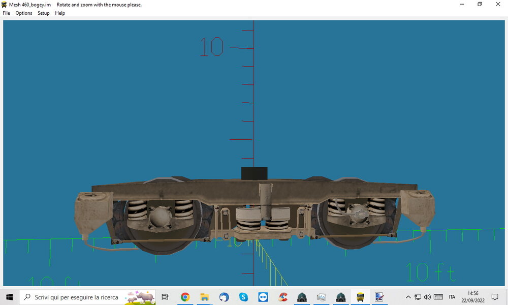Open the File menu
The width and height of the screenshot is (508, 305).
tap(6, 13)
